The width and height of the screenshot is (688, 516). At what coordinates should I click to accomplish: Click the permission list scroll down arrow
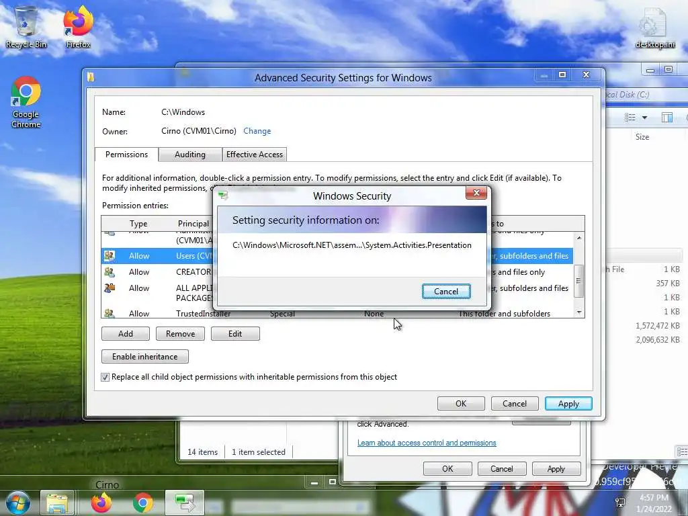point(579,312)
